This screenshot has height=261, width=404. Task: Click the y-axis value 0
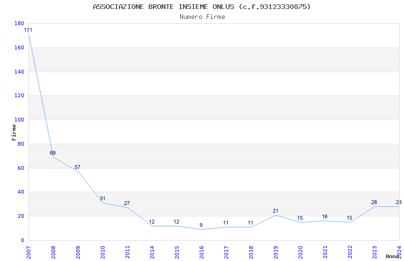click(23, 240)
